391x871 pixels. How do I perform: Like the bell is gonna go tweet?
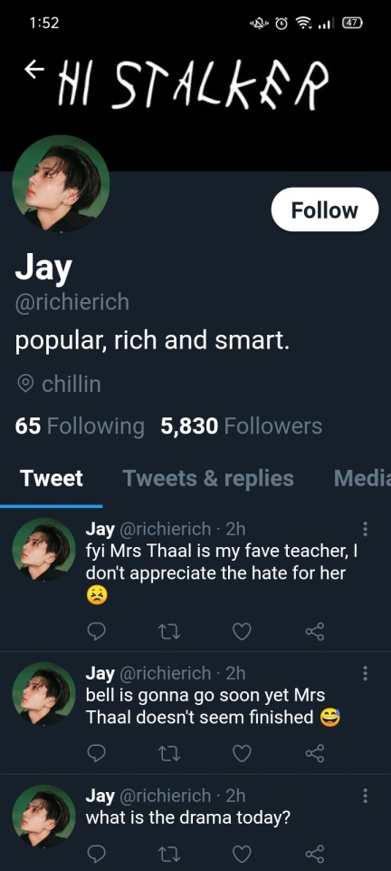coord(242,753)
